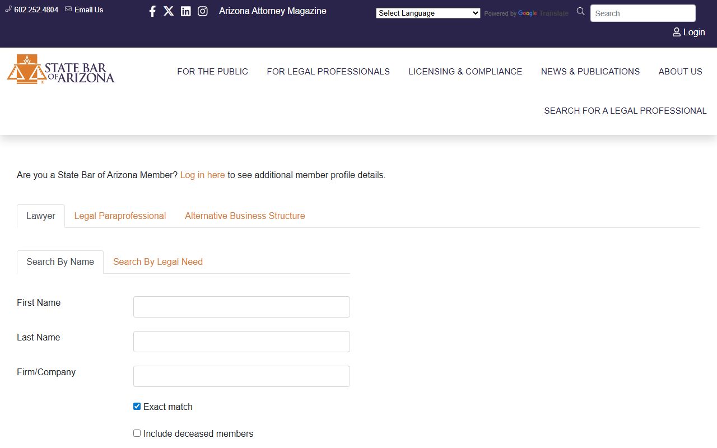This screenshot has height=448, width=717.
Task: Open the X (Twitter) icon link
Action: point(169,11)
